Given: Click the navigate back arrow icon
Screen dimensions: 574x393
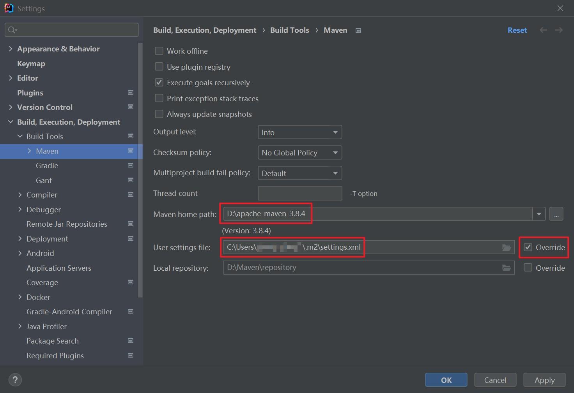Looking at the screenshot, I should [x=543, y=30].
